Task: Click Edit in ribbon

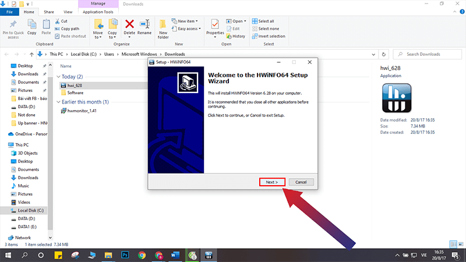Action: tap(234, 29)
